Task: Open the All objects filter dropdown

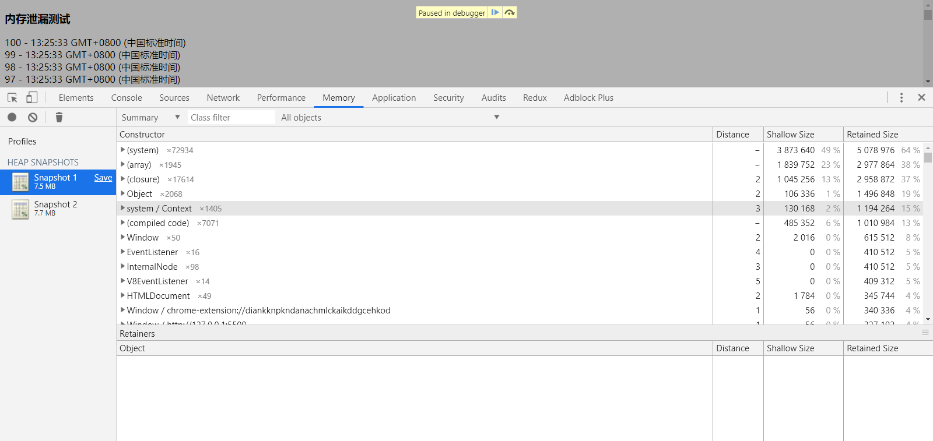Action: (390, 117)
